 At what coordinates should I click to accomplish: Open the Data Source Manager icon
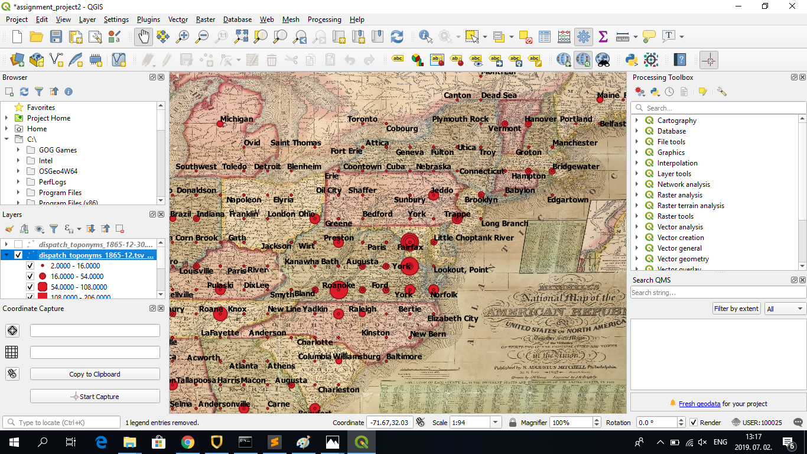click(17, 60)
